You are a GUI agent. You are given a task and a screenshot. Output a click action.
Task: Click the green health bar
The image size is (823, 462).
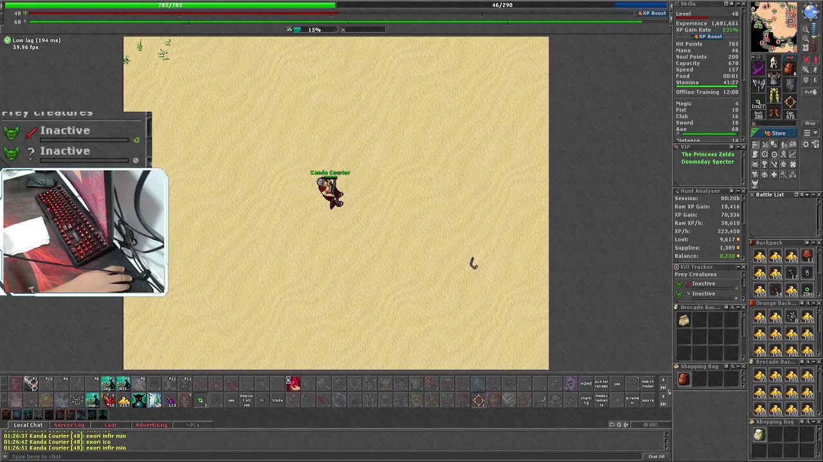coord(170,5)
